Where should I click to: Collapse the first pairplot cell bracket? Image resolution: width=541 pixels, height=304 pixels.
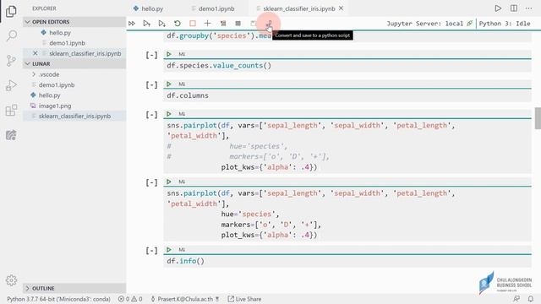click(151, 115)
